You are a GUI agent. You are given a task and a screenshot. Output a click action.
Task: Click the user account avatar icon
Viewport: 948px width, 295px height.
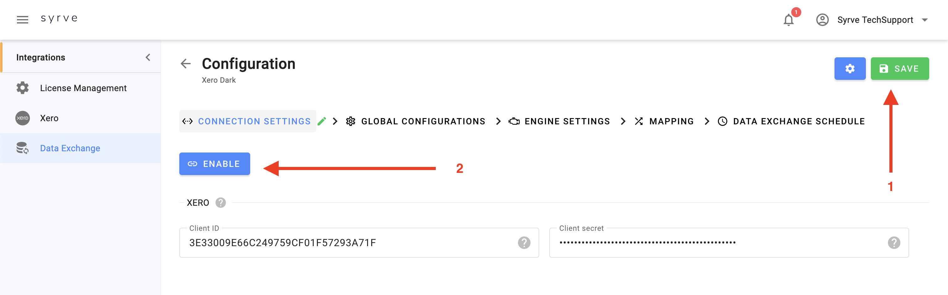(x=822, y=20)
